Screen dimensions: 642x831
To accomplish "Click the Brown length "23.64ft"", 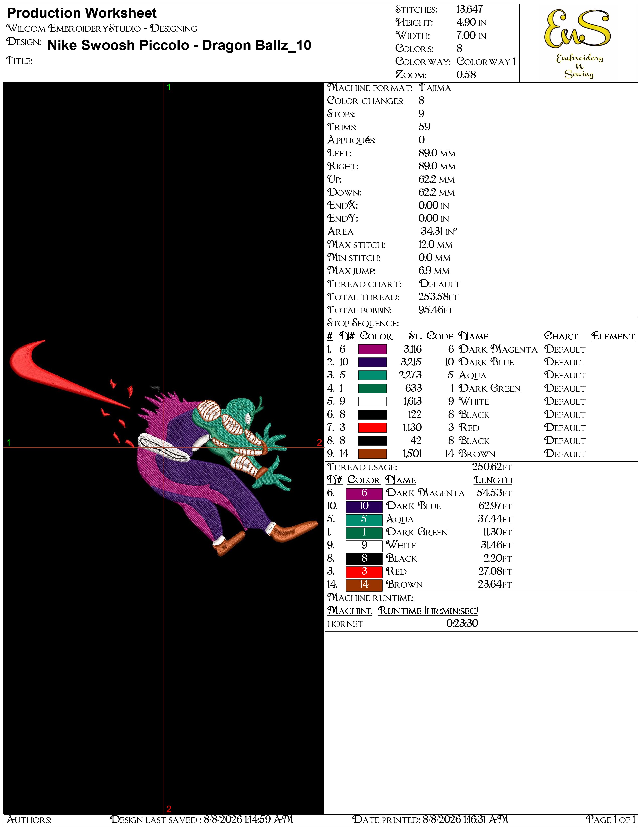I will coord(495,585).
